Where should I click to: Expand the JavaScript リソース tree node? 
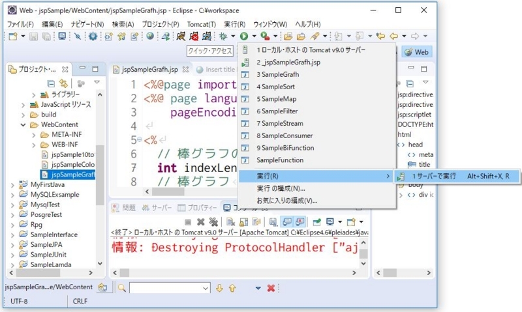tap(23, 106)
